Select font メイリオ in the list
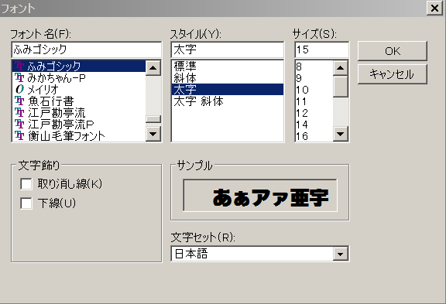 (x=79, y=89)
